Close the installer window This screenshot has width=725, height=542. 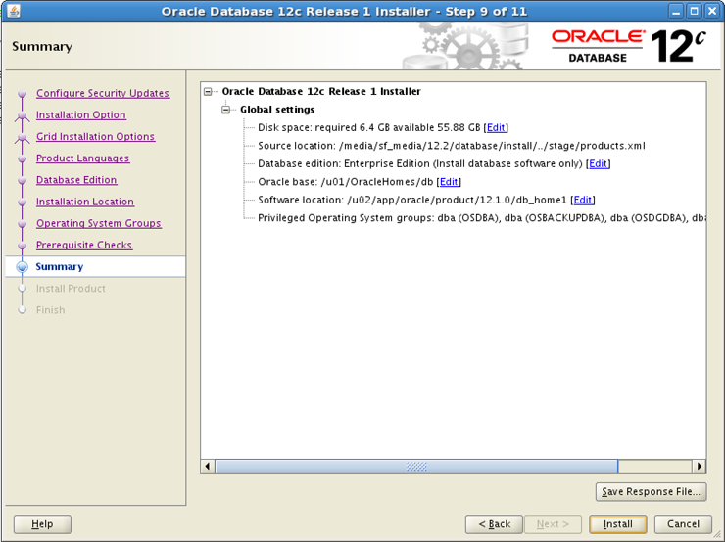click(x=712, y=11)
